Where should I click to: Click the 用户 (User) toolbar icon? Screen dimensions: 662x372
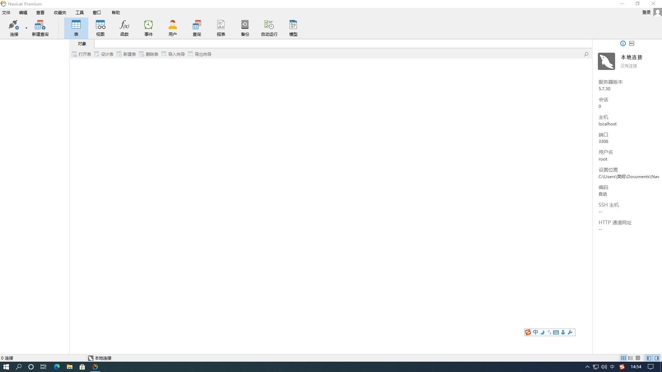click(173, 28)
